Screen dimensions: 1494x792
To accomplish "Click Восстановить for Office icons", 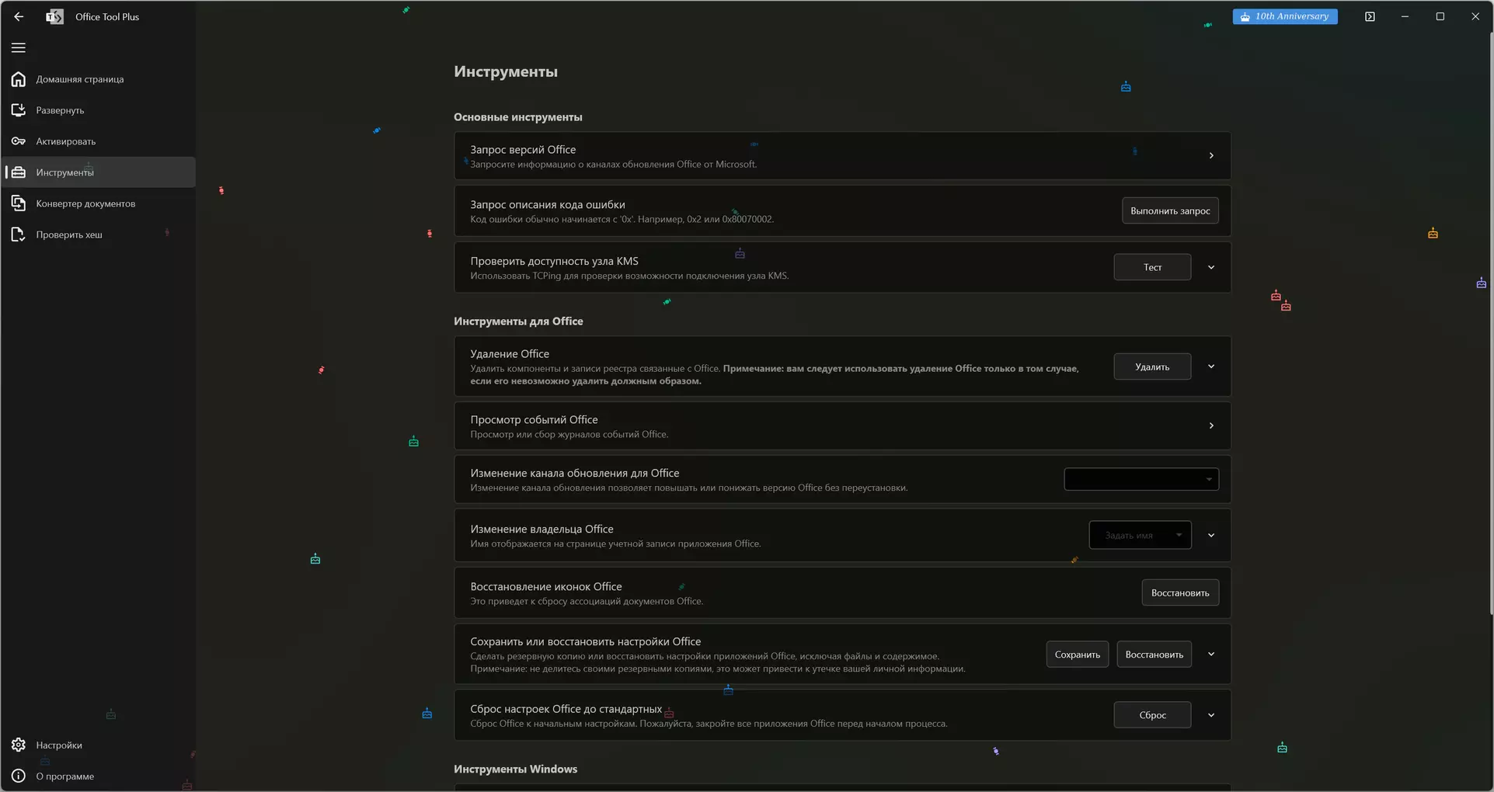I will click(x=1180, y=592).
